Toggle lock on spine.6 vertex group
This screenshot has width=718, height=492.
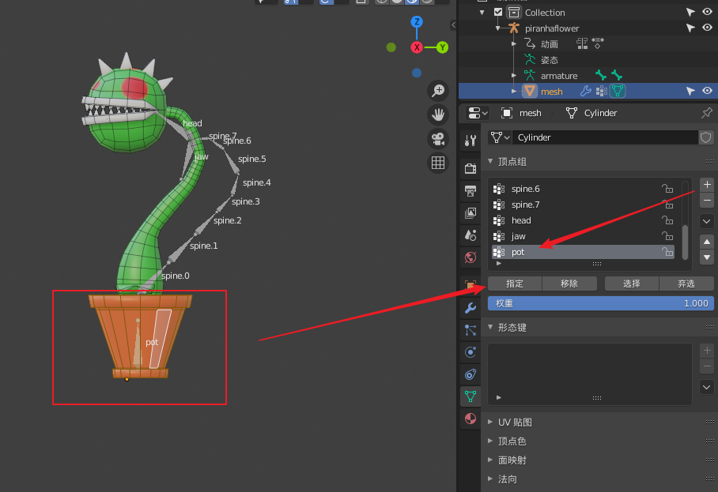[667, 189]
